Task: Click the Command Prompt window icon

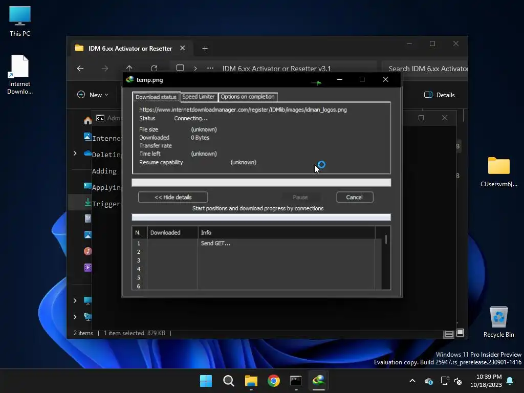Action: (100, 118)
